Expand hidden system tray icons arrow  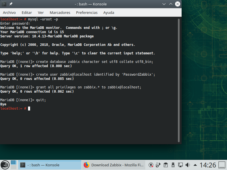pos(195,165)
